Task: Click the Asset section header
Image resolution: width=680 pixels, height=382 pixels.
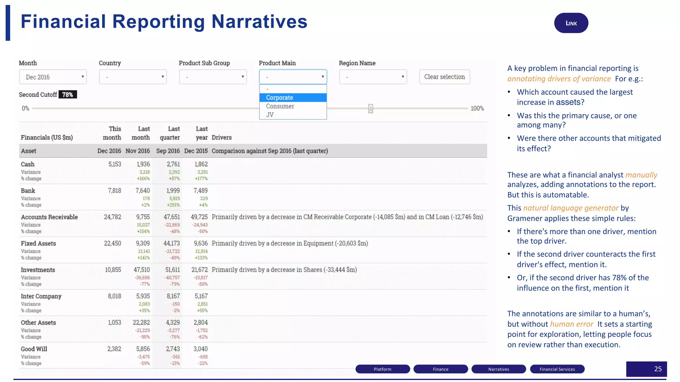Action: (x=29, y=151)
